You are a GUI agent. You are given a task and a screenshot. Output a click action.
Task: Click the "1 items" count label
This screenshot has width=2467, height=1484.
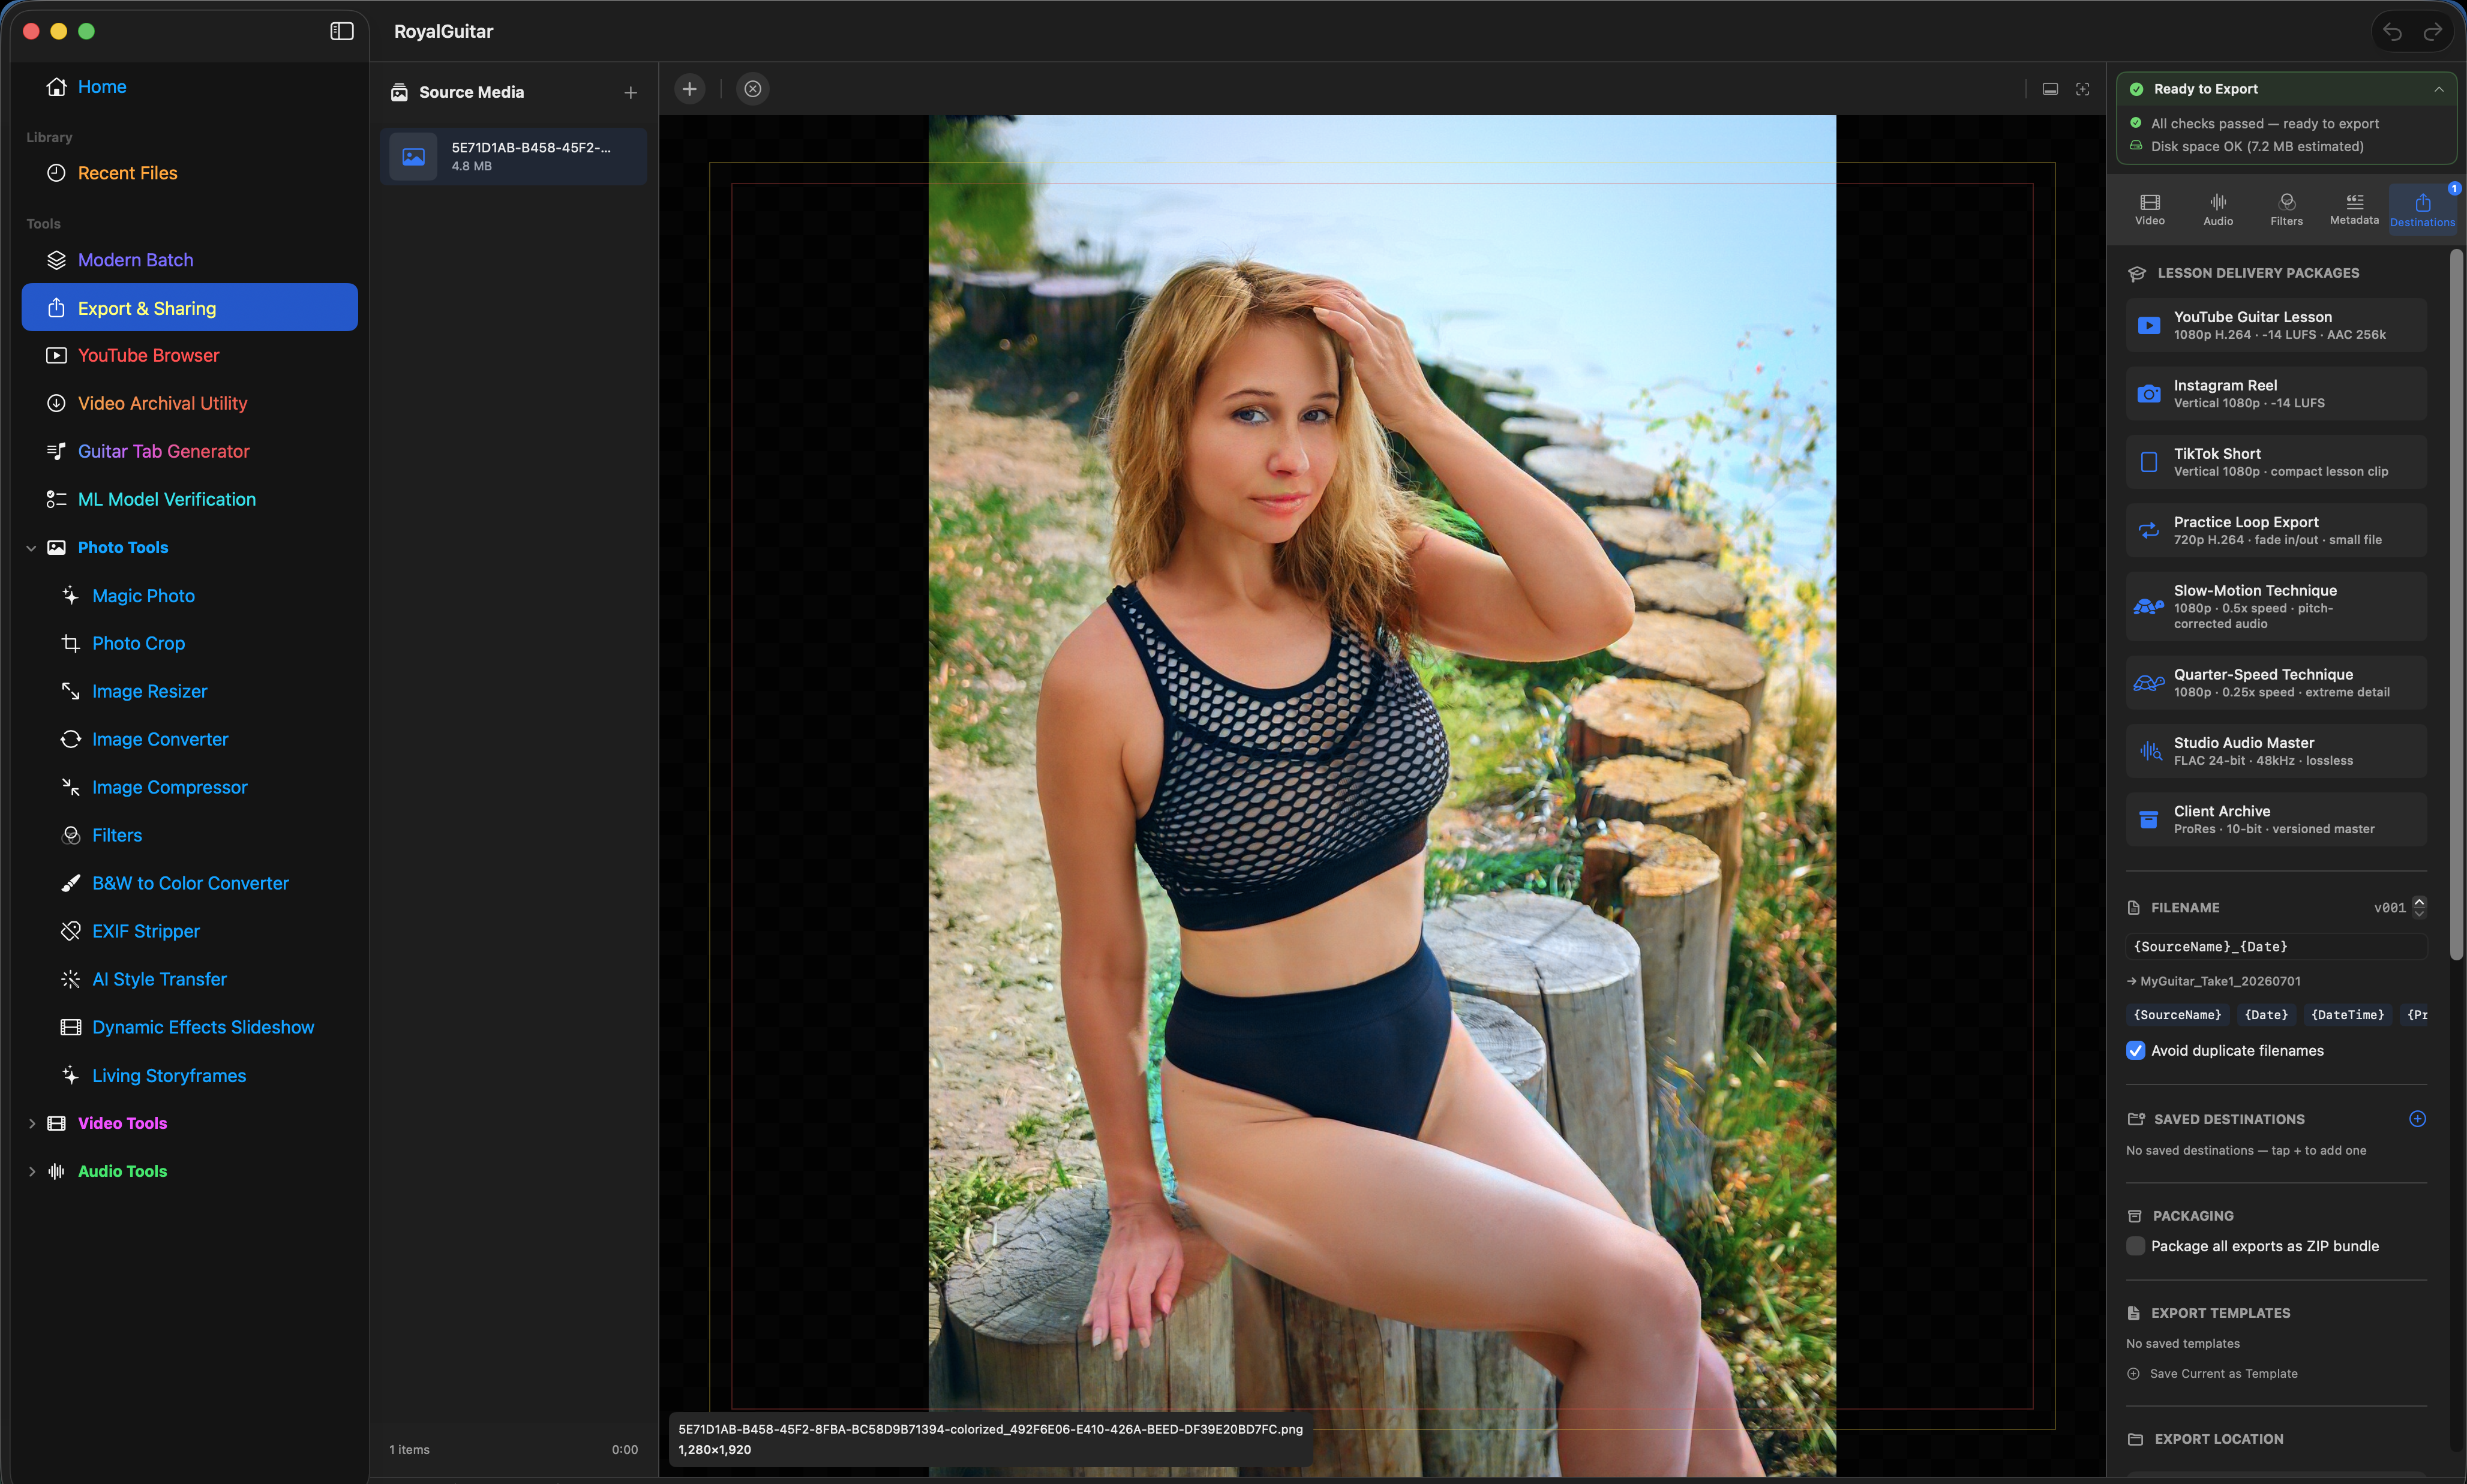click(x=409, y=1450)
